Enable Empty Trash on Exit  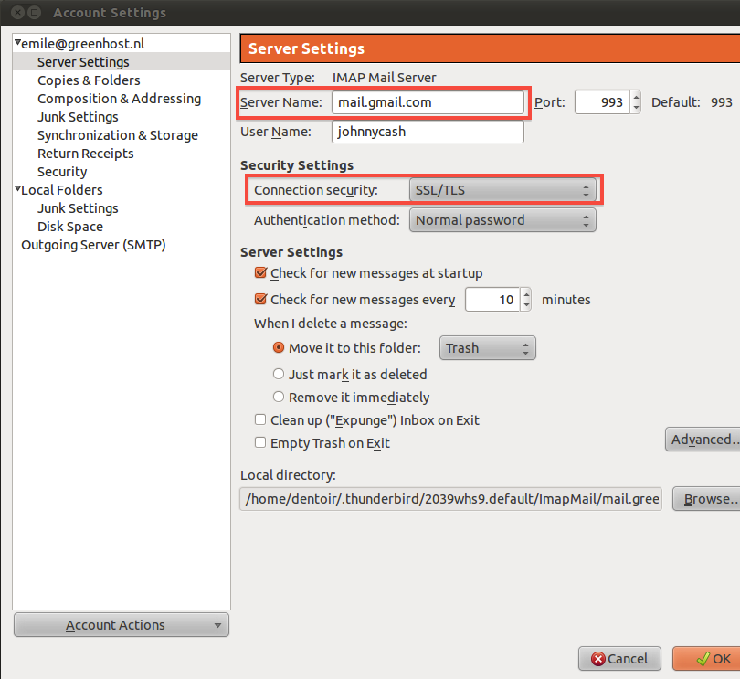point(261,443)
